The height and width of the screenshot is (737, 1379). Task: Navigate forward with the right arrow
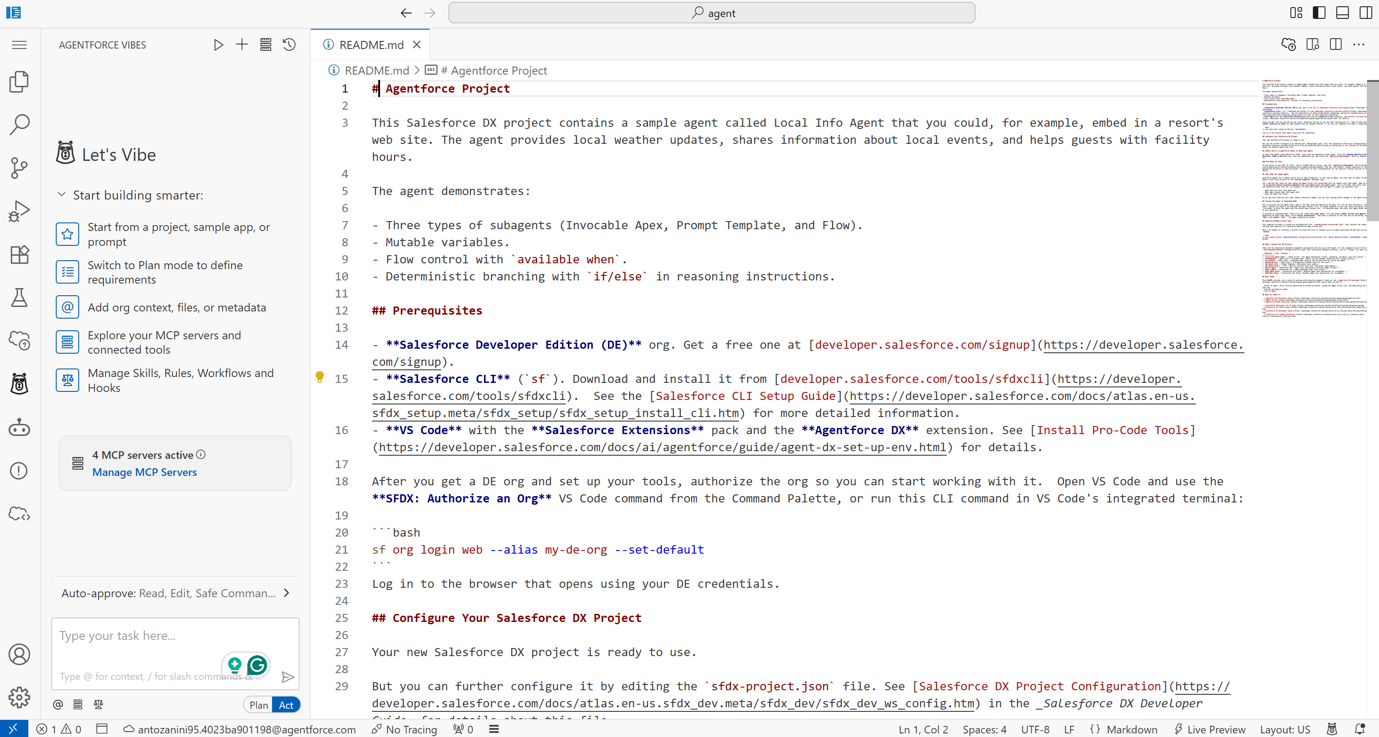[430, 13]
